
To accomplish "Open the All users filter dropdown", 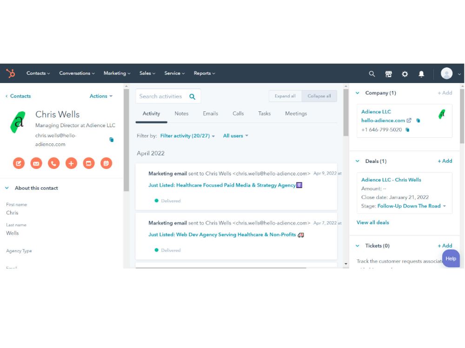I will (235, 136).
